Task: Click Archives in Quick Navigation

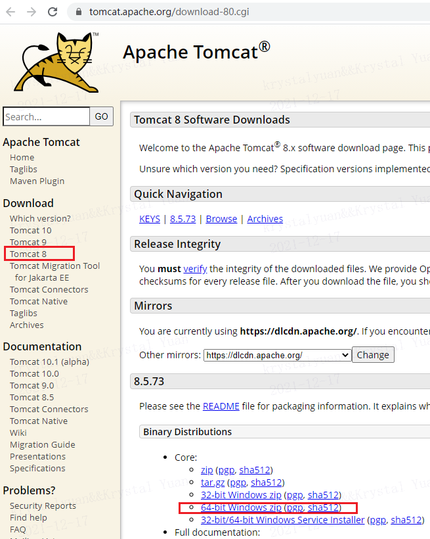Action: pyautogui.click(x=265, y=219)
